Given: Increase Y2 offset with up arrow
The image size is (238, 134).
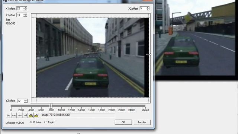Looking at the screenshot, I should point(26,100).
